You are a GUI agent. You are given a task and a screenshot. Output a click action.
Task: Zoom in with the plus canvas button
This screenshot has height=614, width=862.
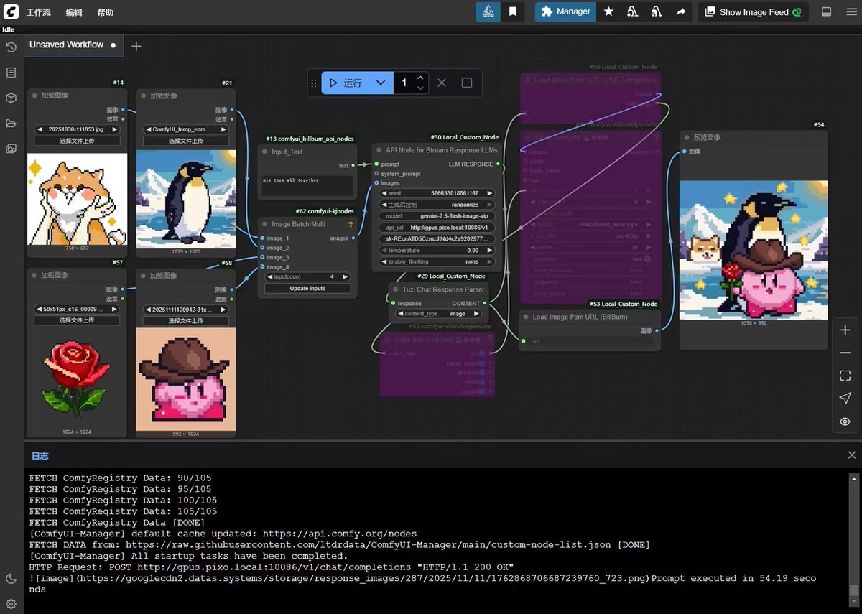coord(845,330)
